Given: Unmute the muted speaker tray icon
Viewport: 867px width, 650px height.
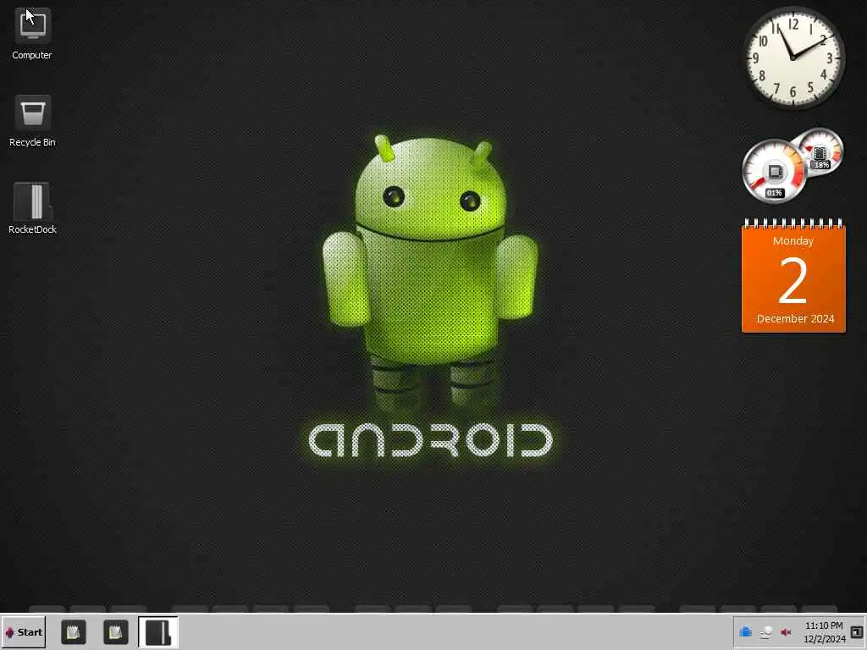Looking at the screenshot, I should pos(786,632).
